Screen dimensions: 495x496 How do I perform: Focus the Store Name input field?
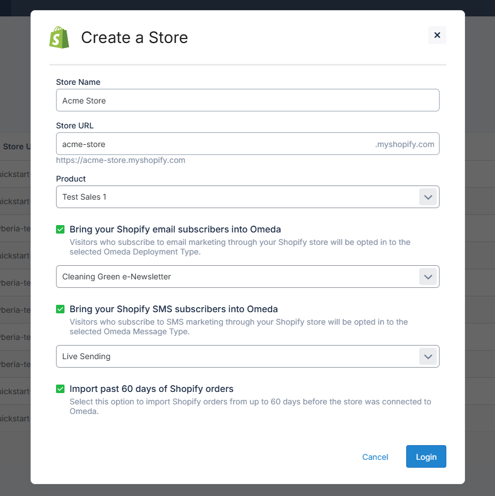pyautogui.click(x=247, y=100)
